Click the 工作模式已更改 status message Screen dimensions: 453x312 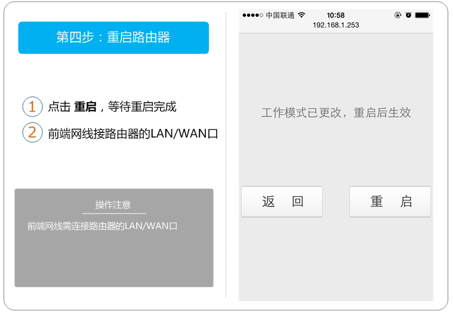[x=336, y=113]
